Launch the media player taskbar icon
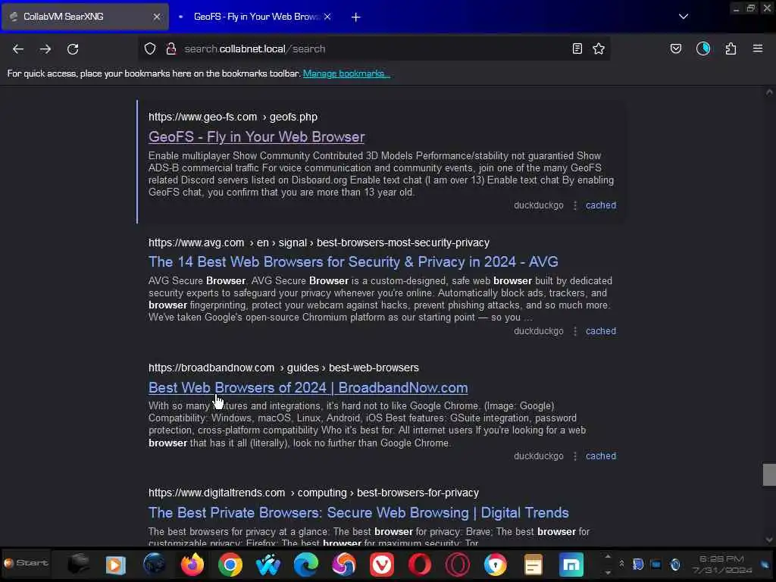 pyautogui.click(x=115, y=565)
